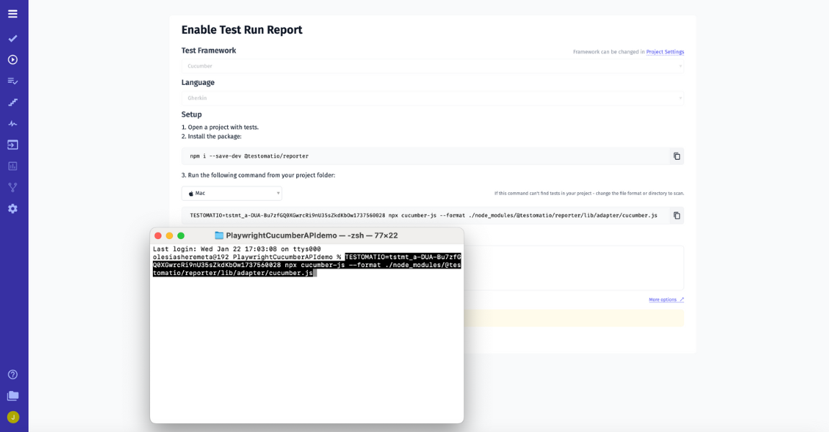Open the projects folder icon in sidebar
This screenshot has height=432, width=829.
13,396
